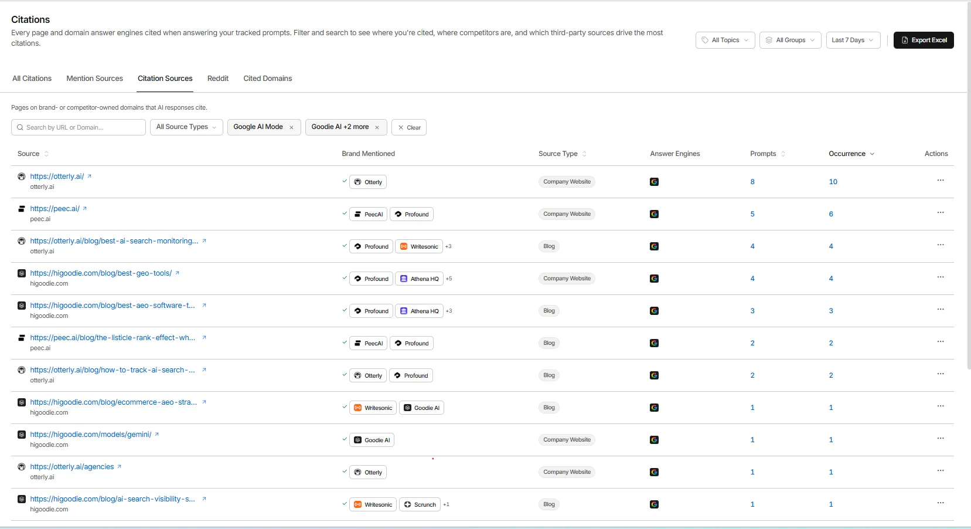Click Company Website badge in otterly.ai/agencies row
The image size is (971, 529).
point(567,472)
